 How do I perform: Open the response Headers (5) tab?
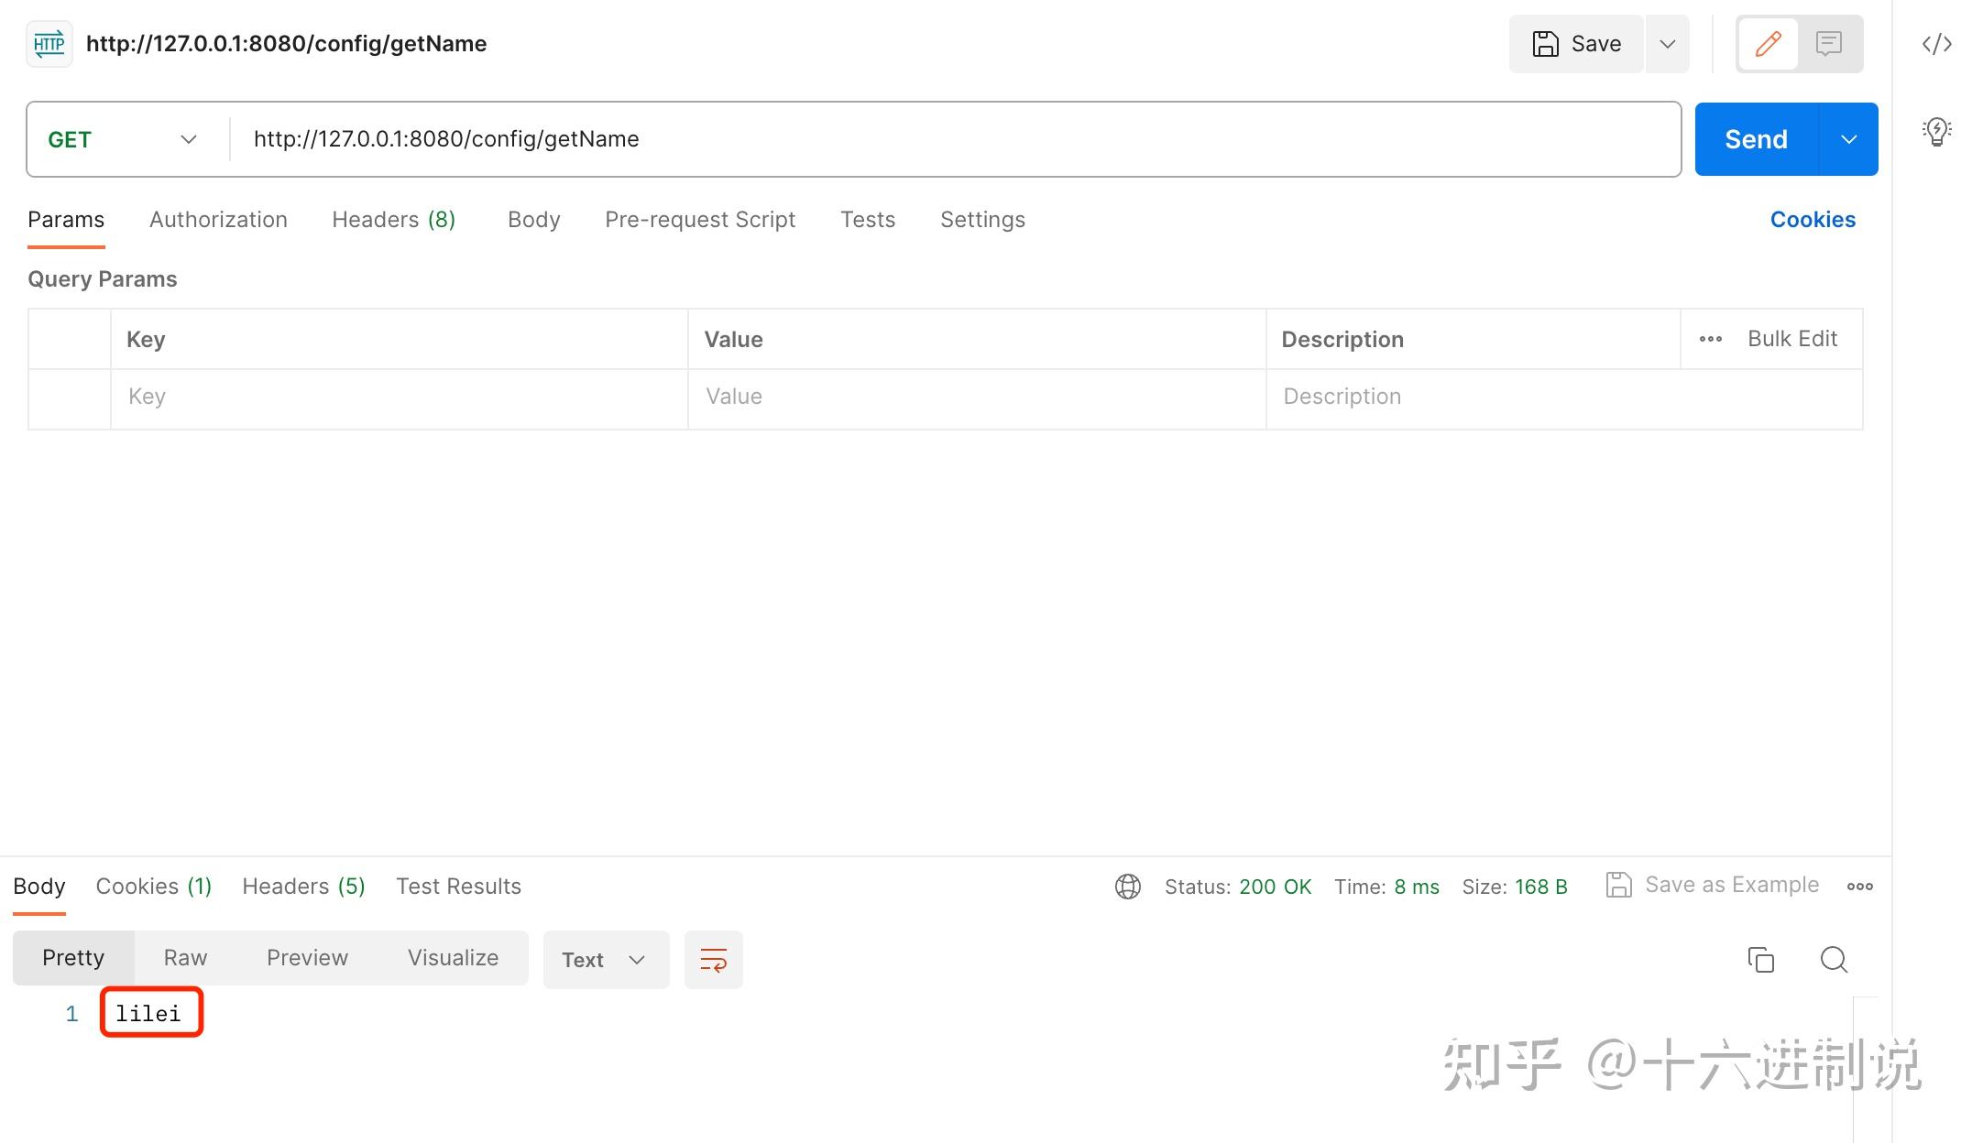(x=303, y=887)
